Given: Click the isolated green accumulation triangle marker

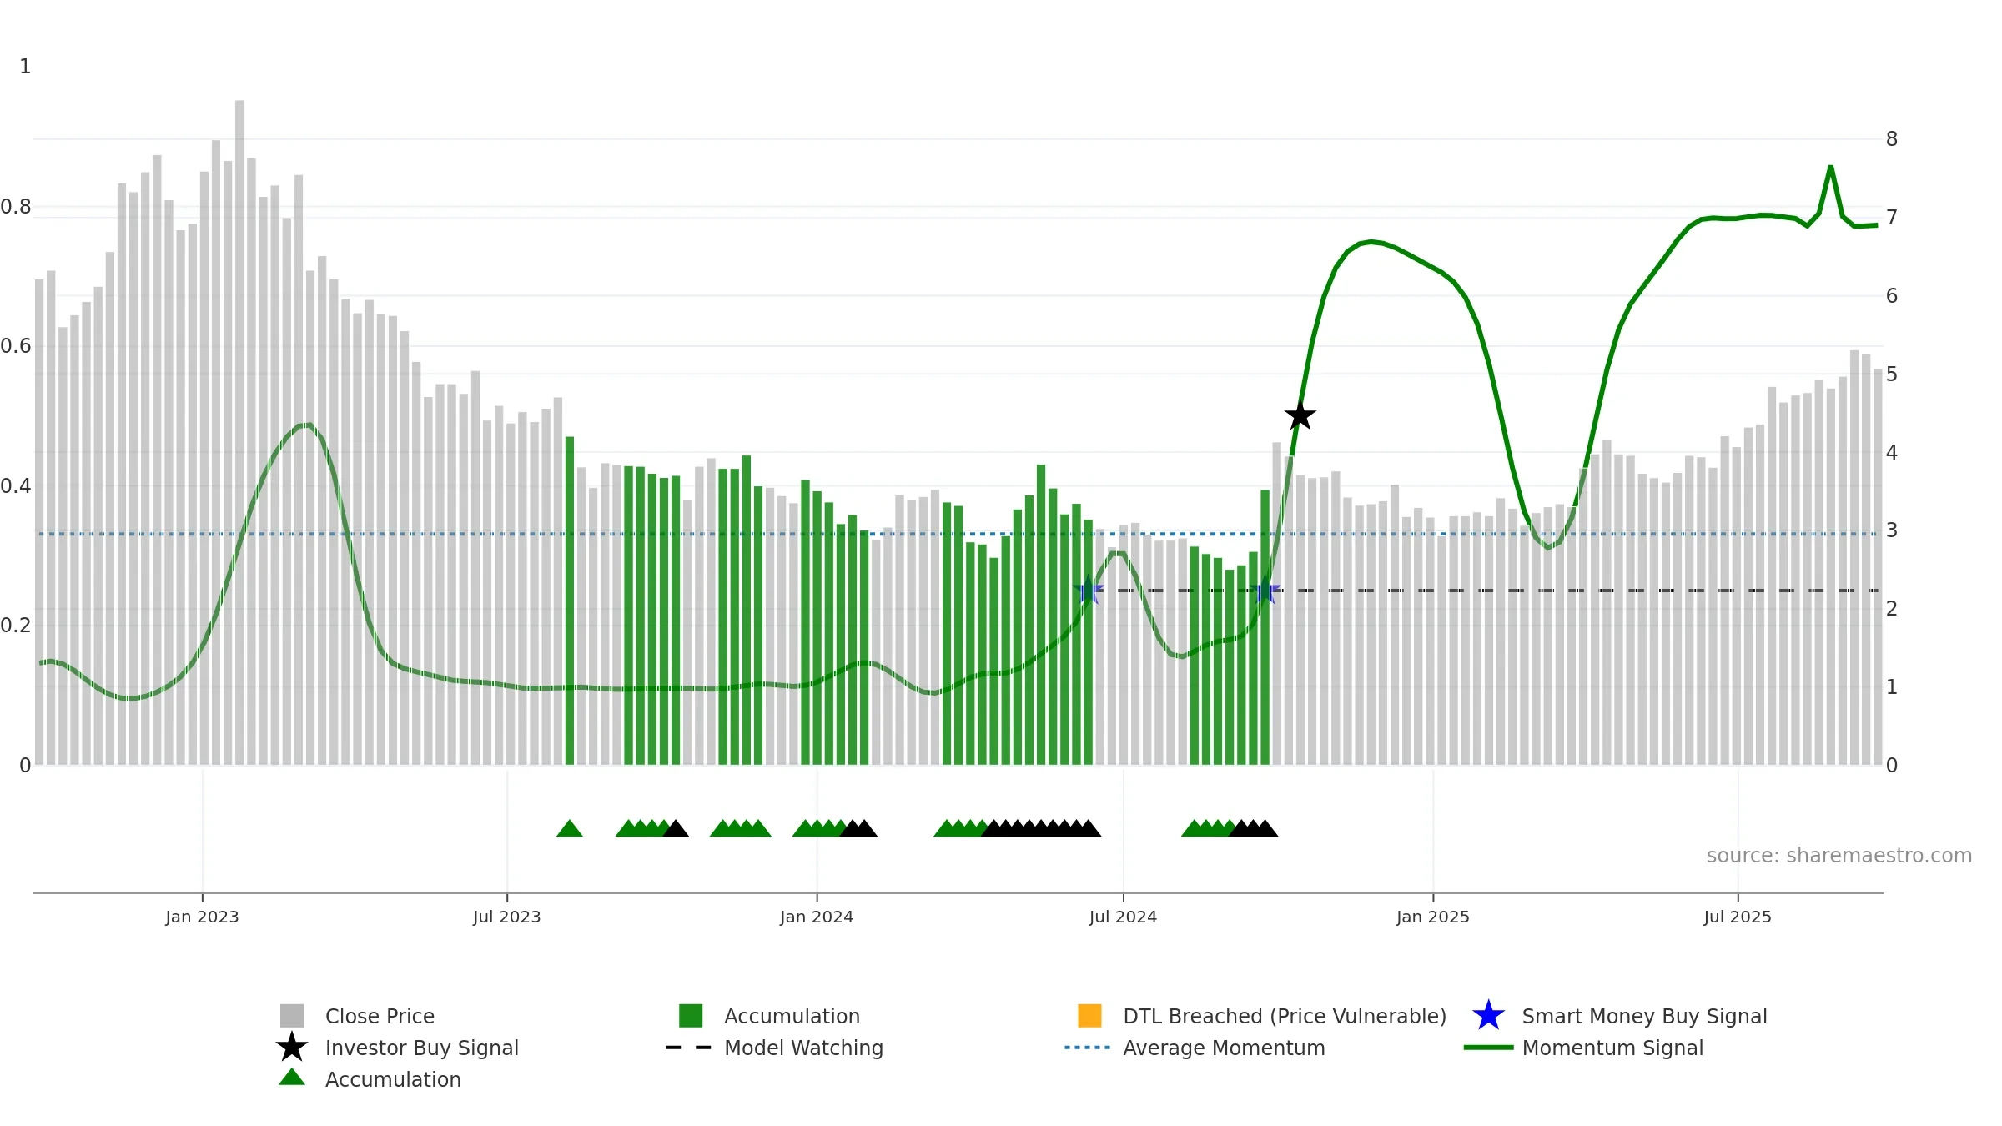Looking at the screenshot, I should click(x=570, y=828).
